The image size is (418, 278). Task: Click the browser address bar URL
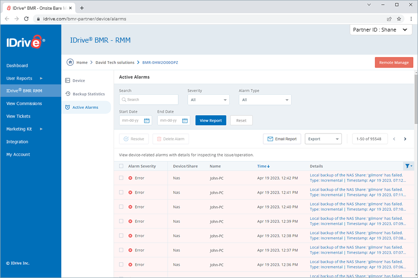click(85, 19)
